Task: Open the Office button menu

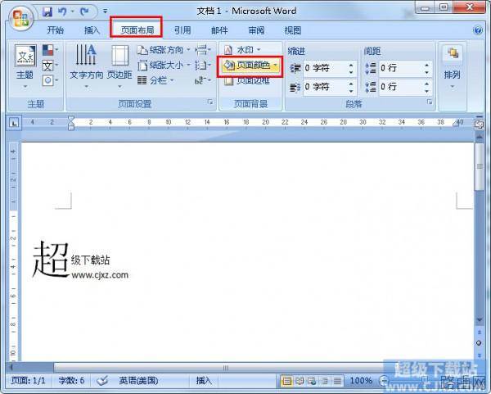Action: [20, 18]
